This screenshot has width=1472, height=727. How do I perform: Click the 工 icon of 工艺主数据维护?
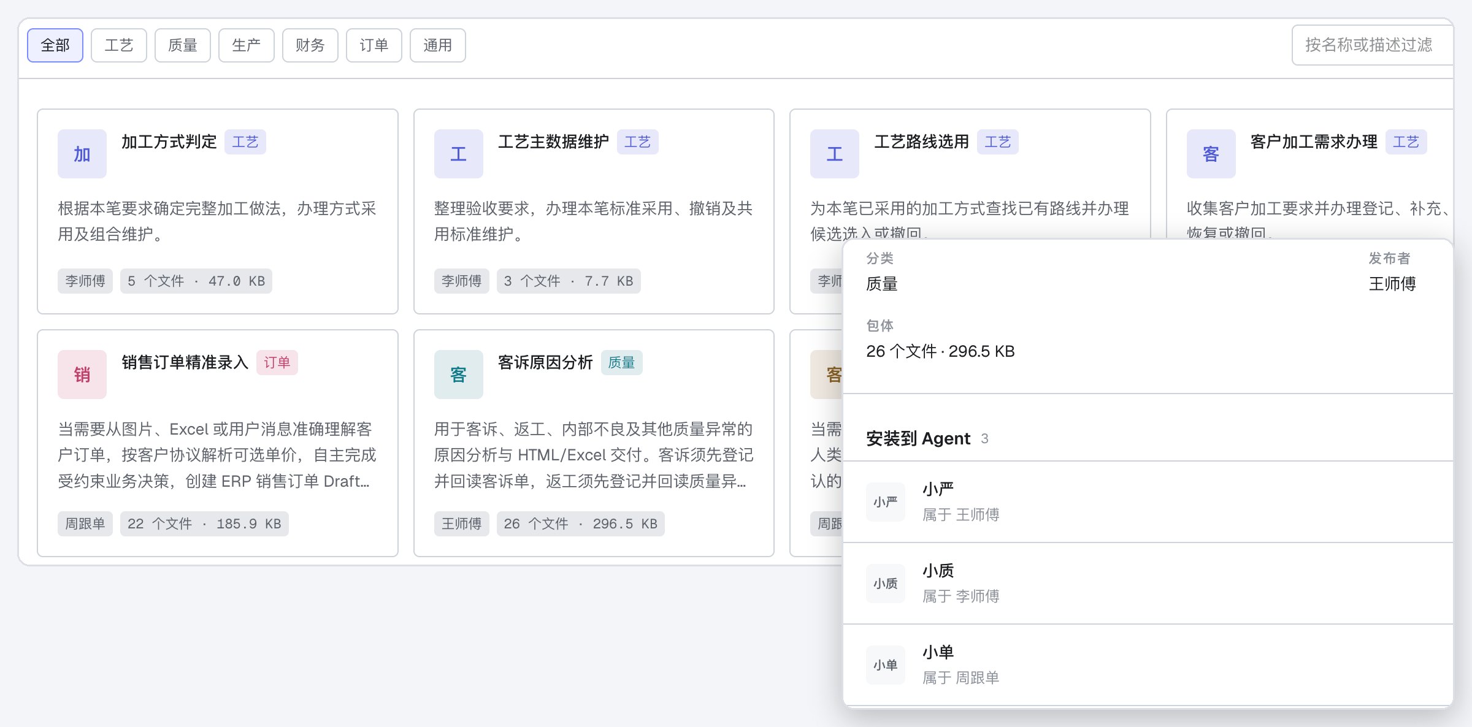click(x=459, y=154)
